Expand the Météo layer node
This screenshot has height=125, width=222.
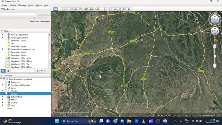pos(3,100)
